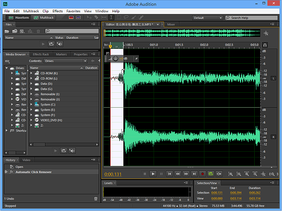Open the Editor file selector dropdown arrow

158,25
